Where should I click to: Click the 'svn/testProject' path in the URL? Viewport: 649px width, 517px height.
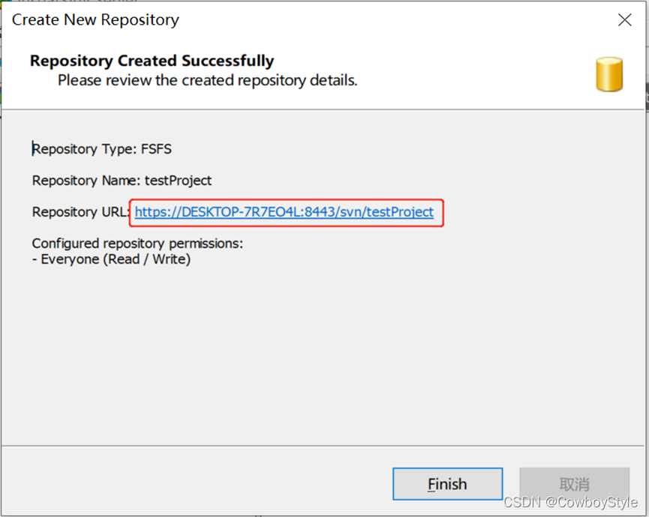(385, 212)
